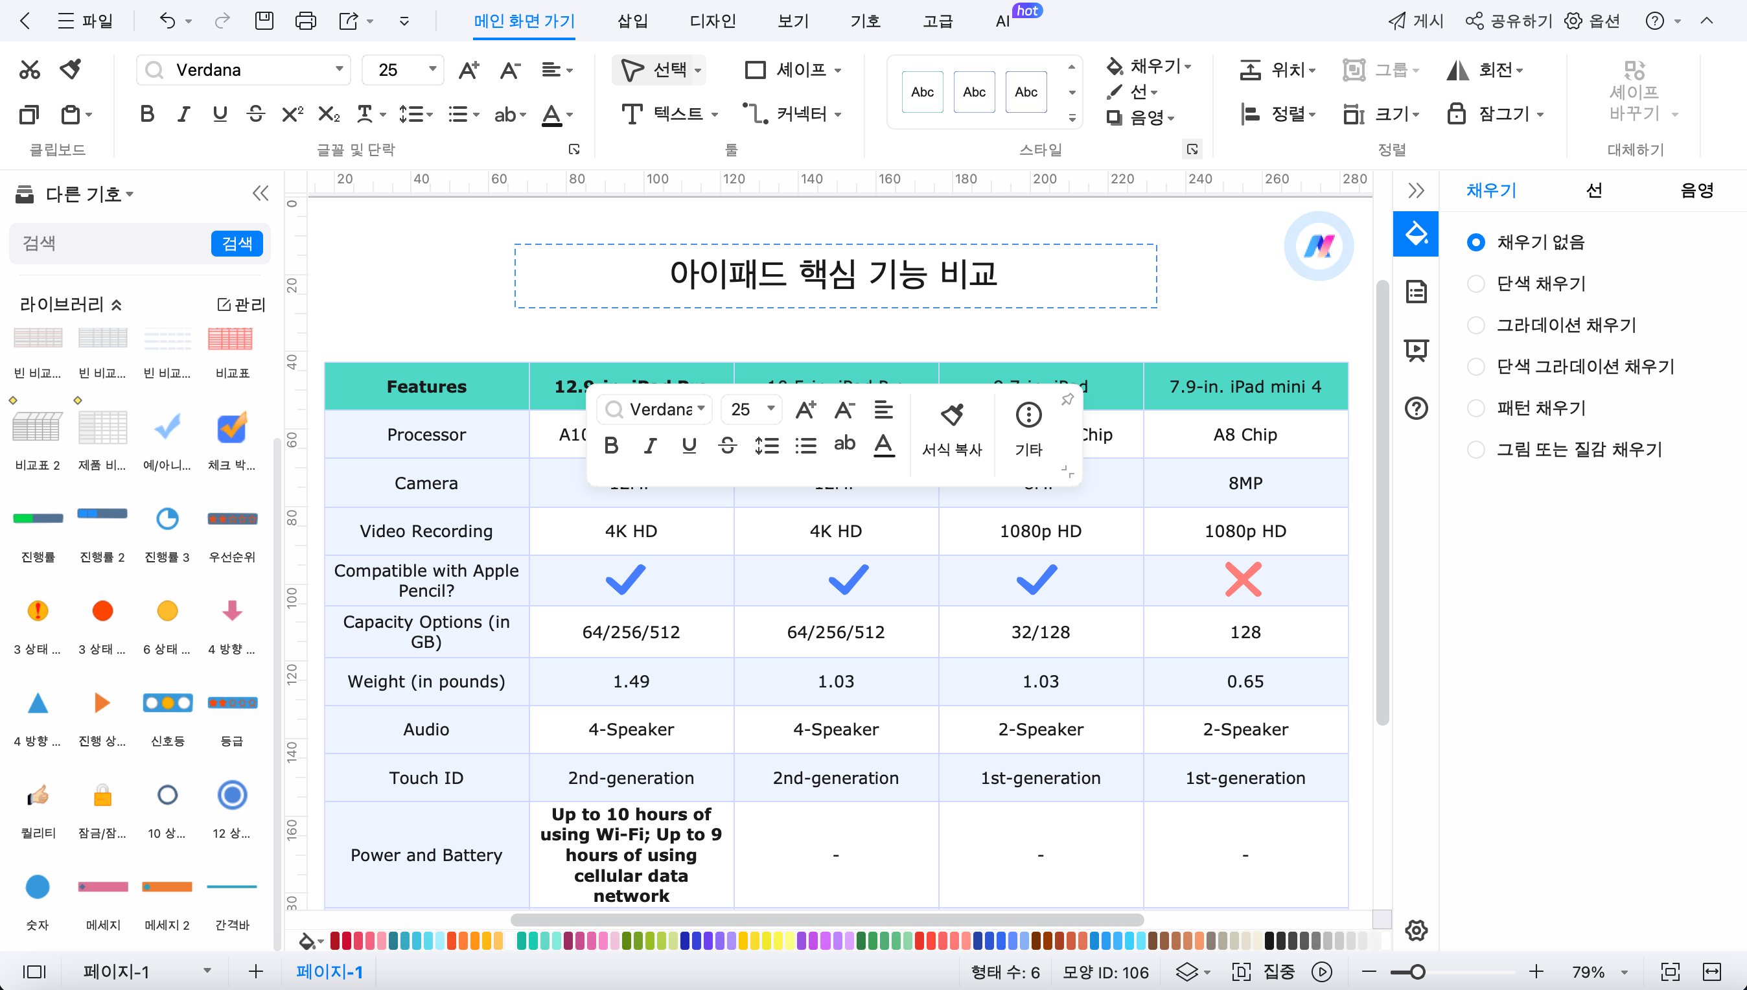Viewport: 1747px width, 990px height.
Task: Click the format painter icon in the ribbon
Action: click(71, 69)
